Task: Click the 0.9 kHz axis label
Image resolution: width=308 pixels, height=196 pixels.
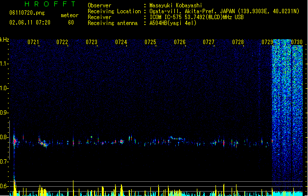Action: tap(4, 113)
